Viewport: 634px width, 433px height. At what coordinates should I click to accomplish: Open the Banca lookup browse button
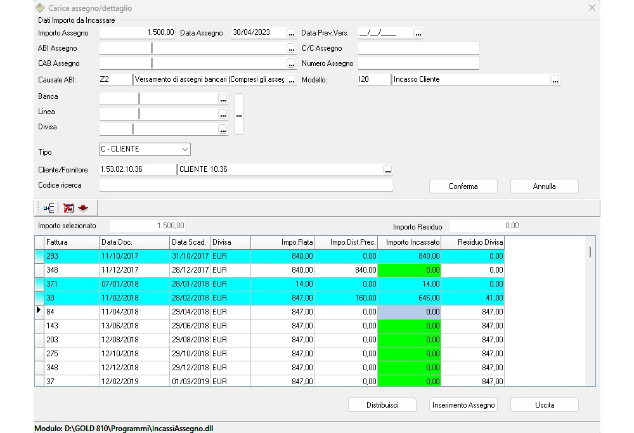point(223,99)
